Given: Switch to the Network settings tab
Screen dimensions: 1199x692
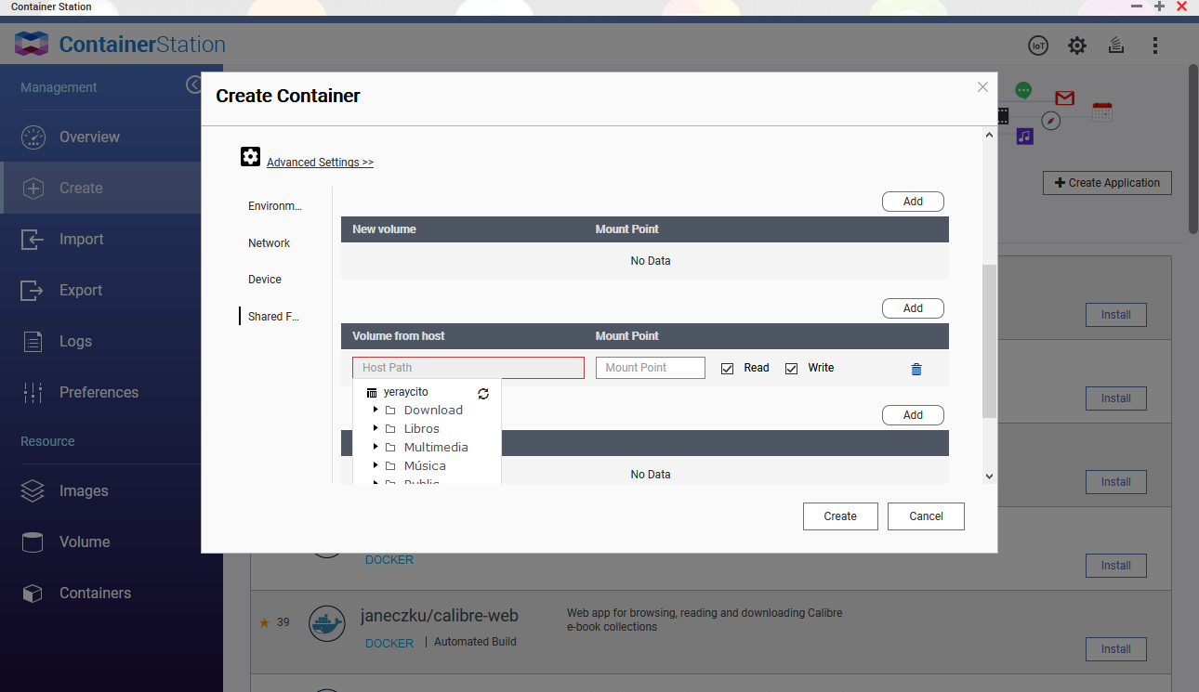Looking at the screenshot, I should [269, 243].
